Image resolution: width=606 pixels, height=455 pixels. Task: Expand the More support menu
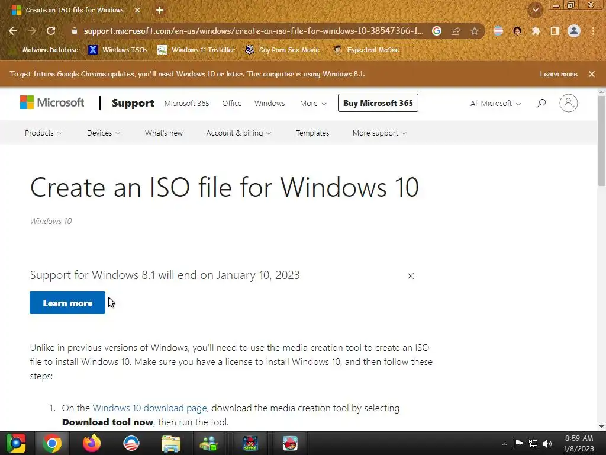tap(379, 133)
